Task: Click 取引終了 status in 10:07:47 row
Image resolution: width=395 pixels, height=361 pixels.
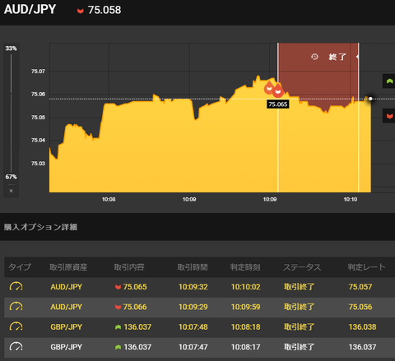Action: (299, 347)
